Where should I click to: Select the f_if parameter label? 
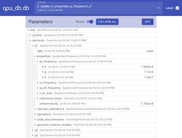[44, 77]
